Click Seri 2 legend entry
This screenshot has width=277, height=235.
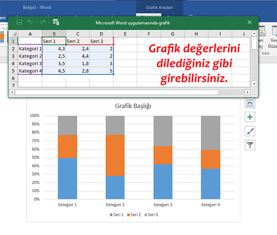pos(134,215)
